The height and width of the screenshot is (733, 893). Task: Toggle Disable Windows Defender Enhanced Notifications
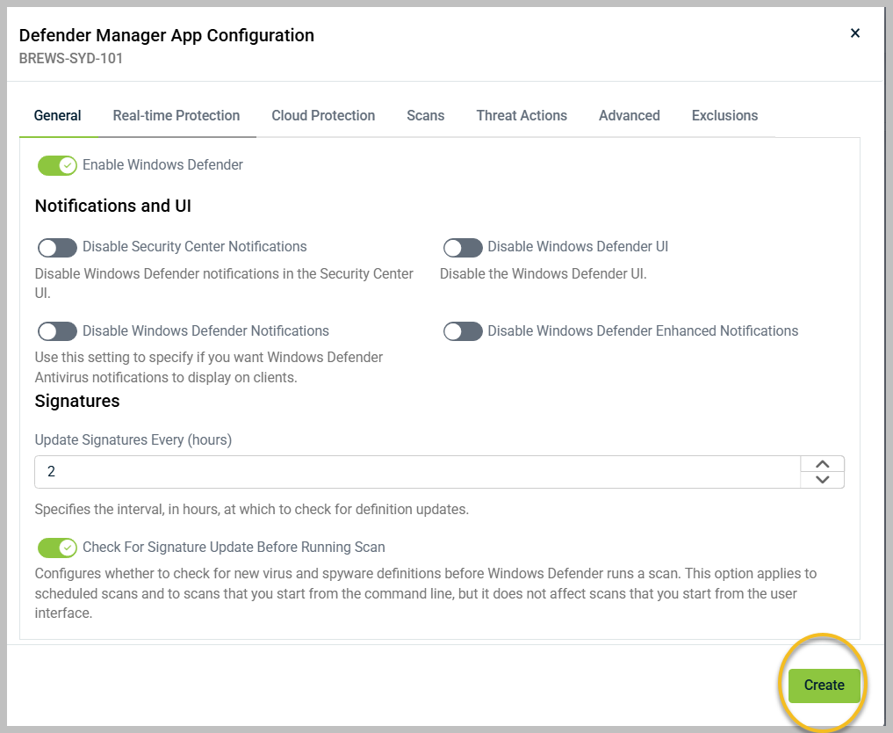463,331
